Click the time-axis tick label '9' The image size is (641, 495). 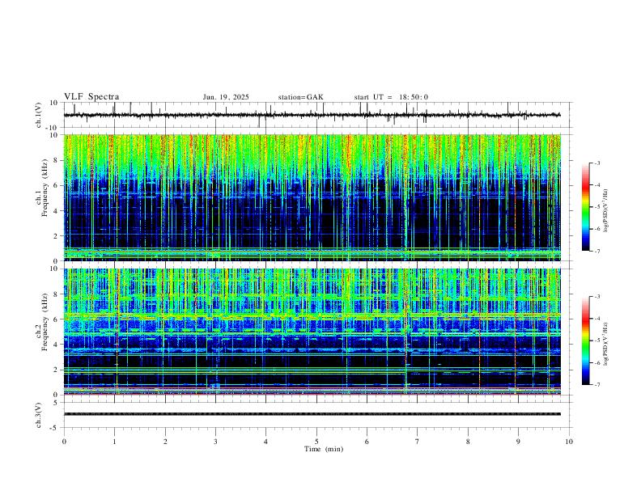coord(518,442)
